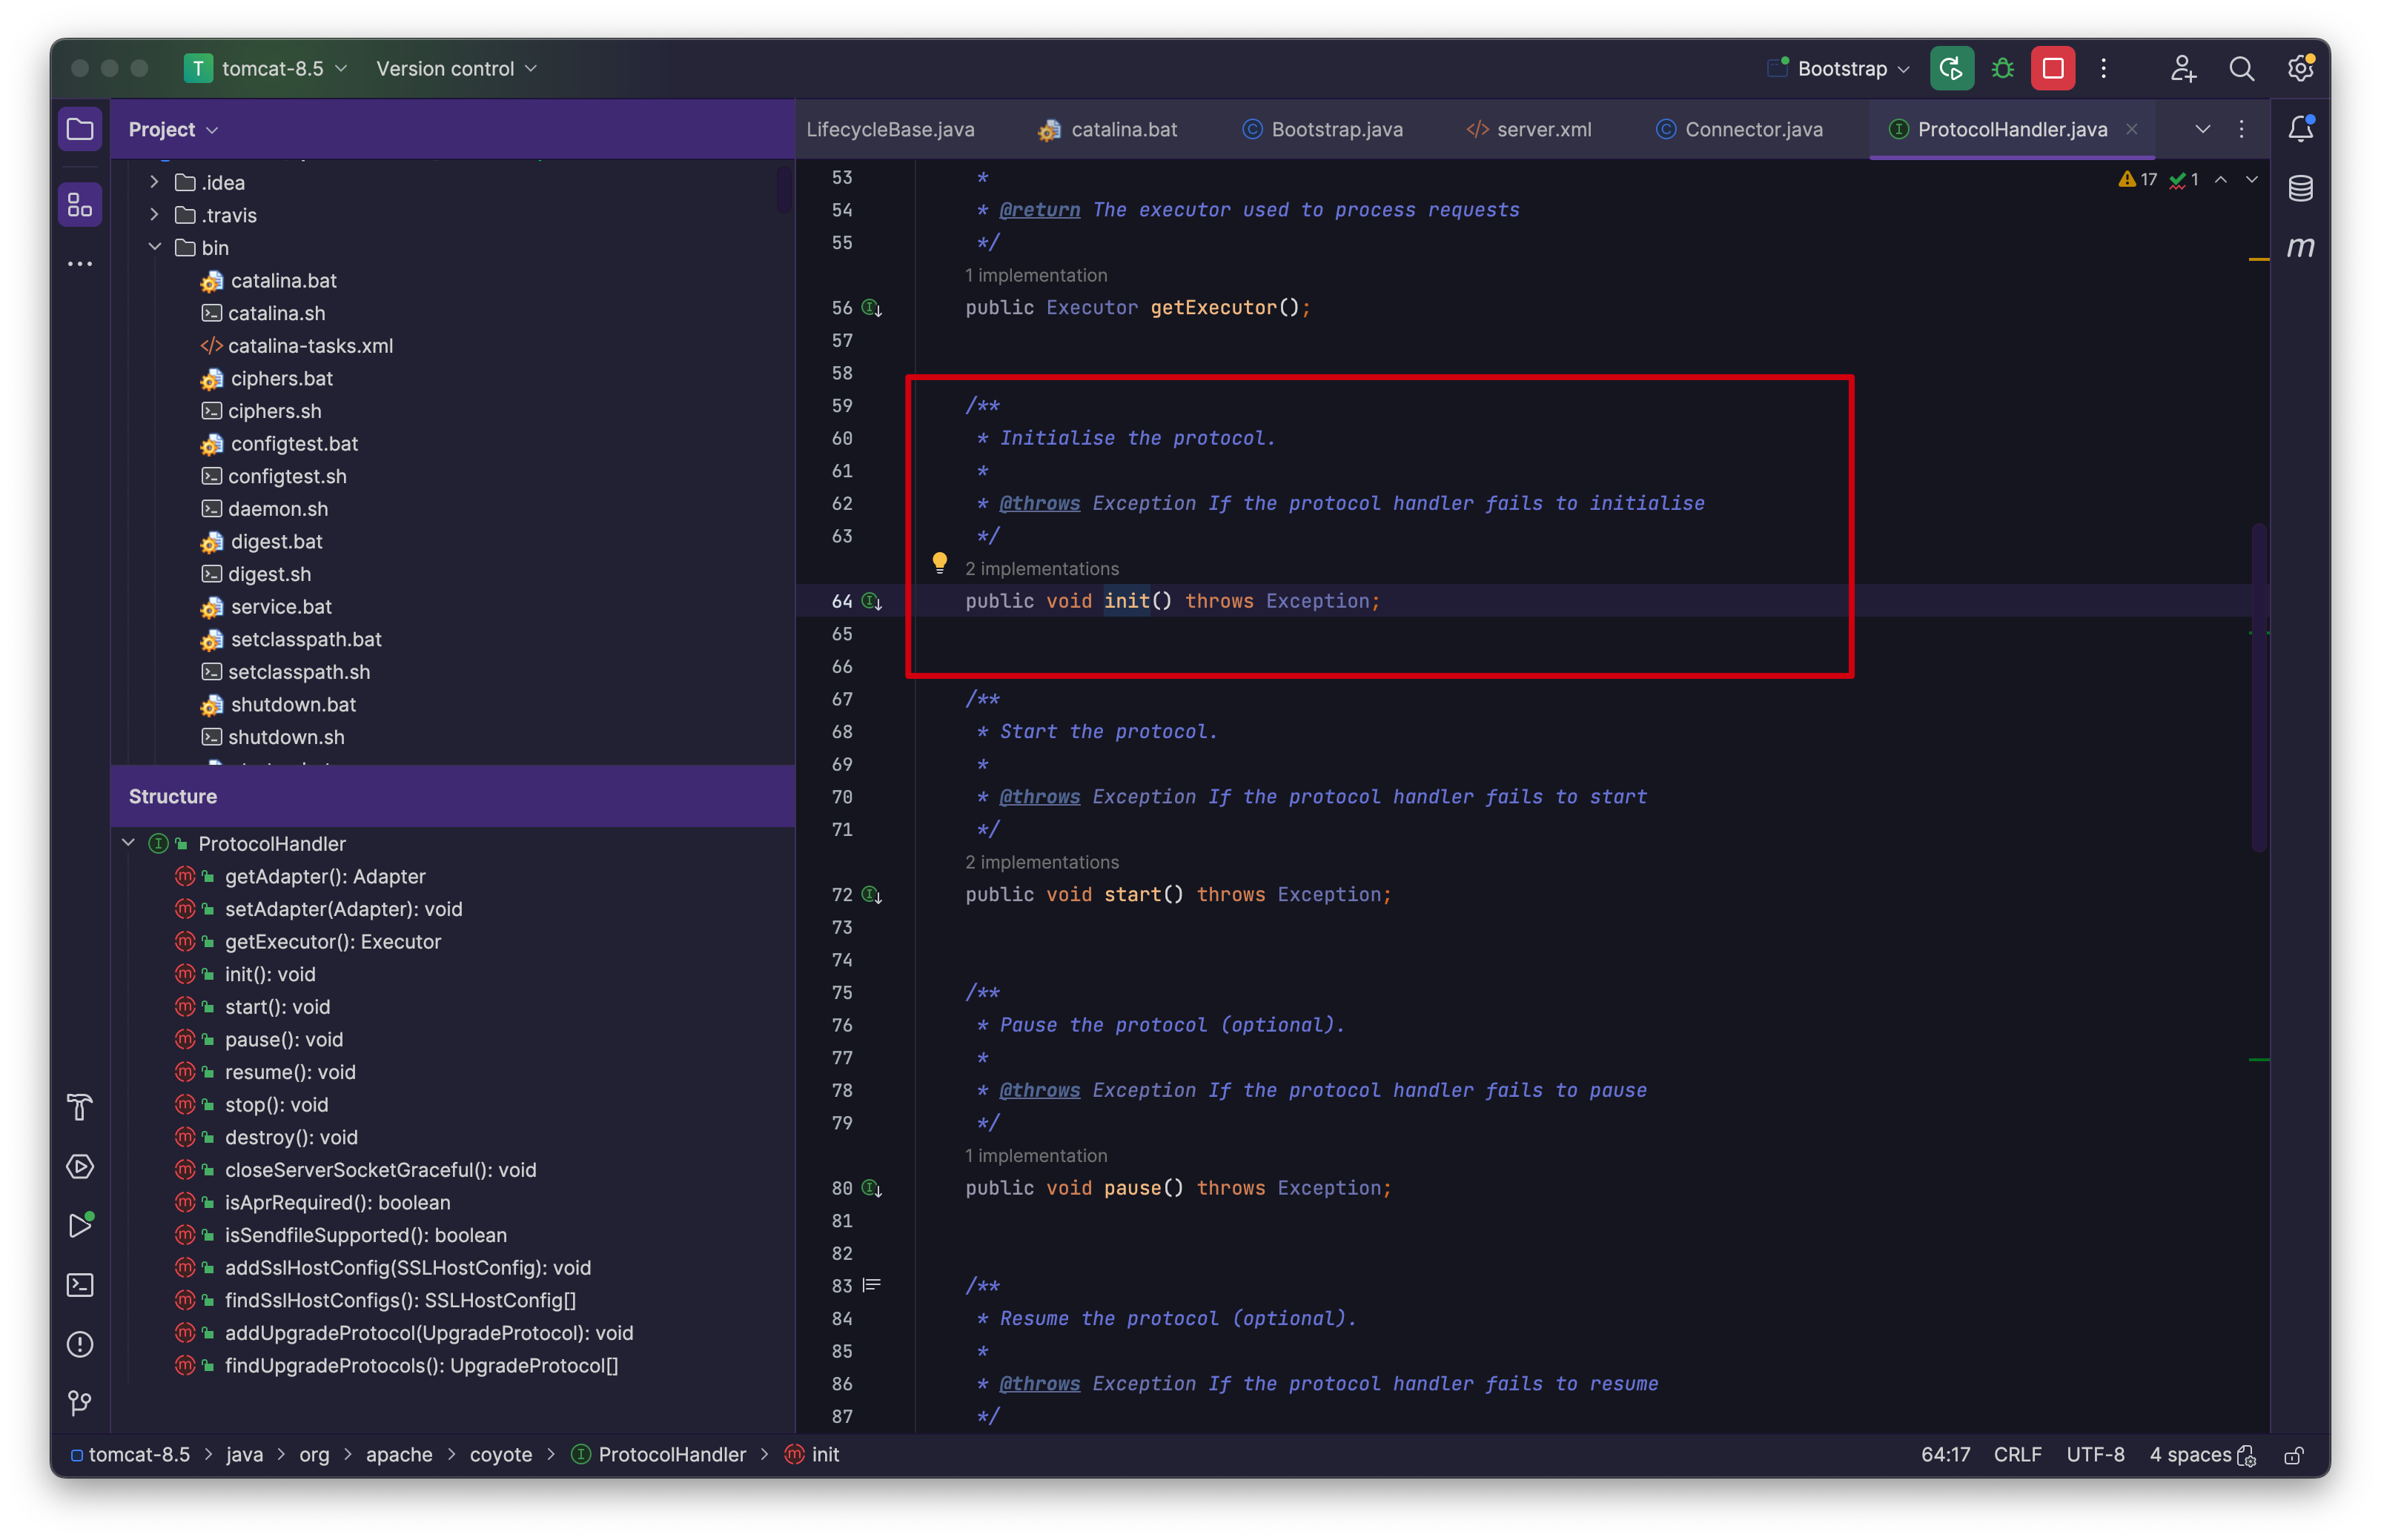2381x1540 pixels.
Task: Click the Debug bug icon
Action: pyautogui.click(x=2002, y=68)
